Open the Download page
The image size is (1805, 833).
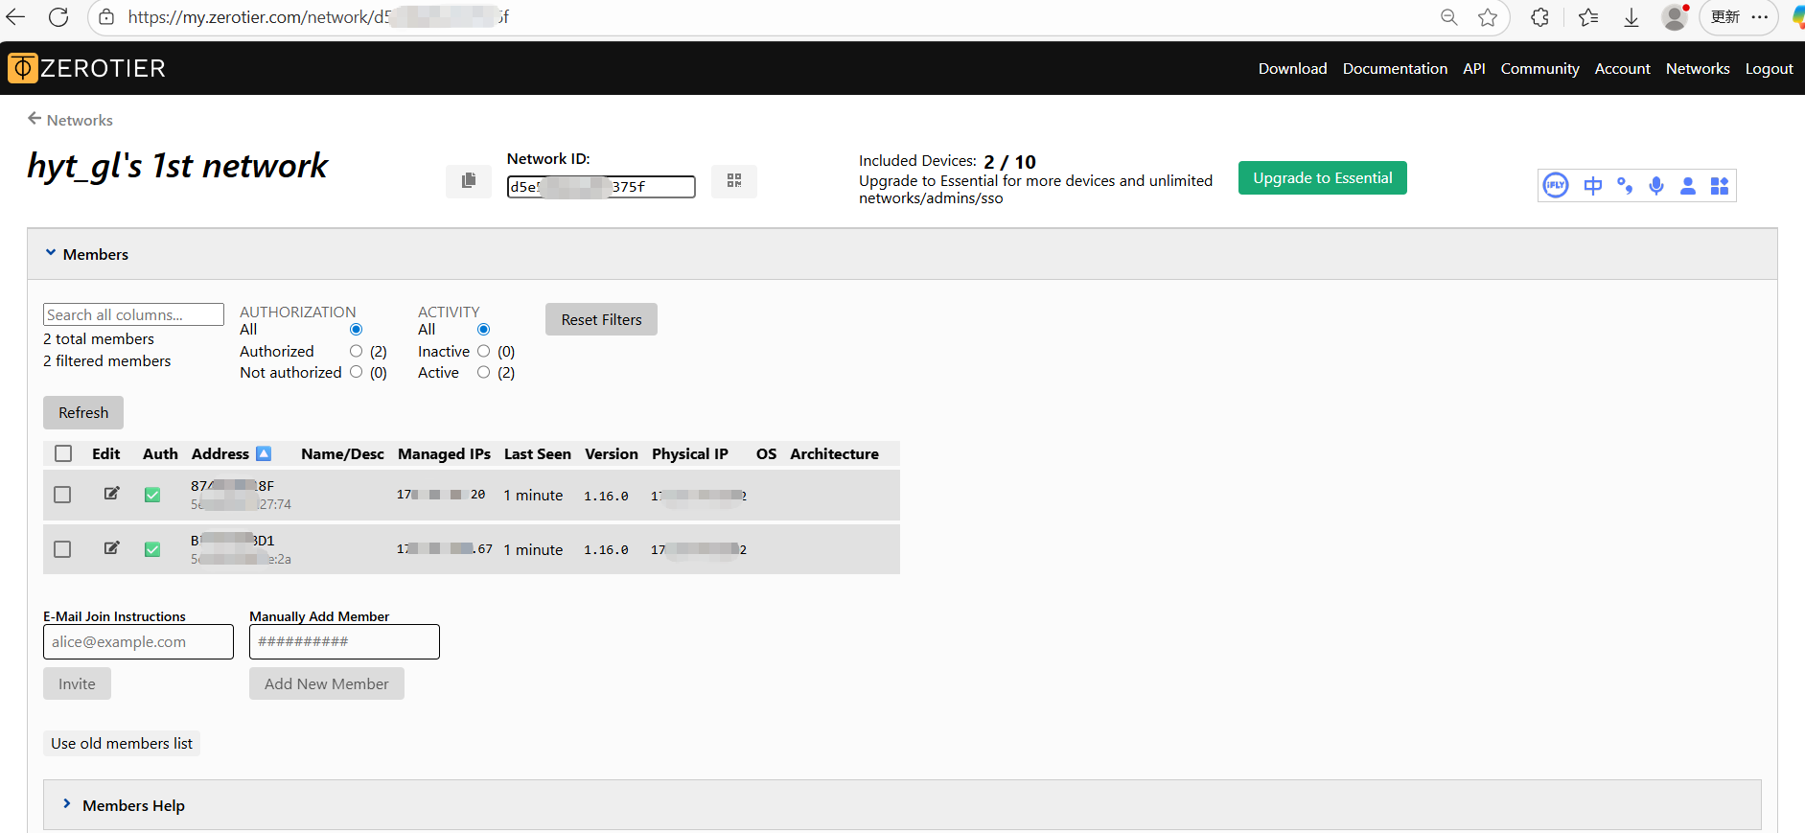tap(1292, 69)
